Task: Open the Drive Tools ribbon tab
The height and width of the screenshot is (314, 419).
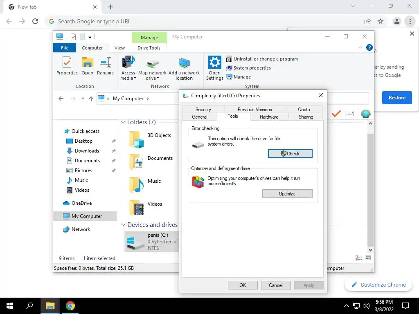Action: click(149, 48)
